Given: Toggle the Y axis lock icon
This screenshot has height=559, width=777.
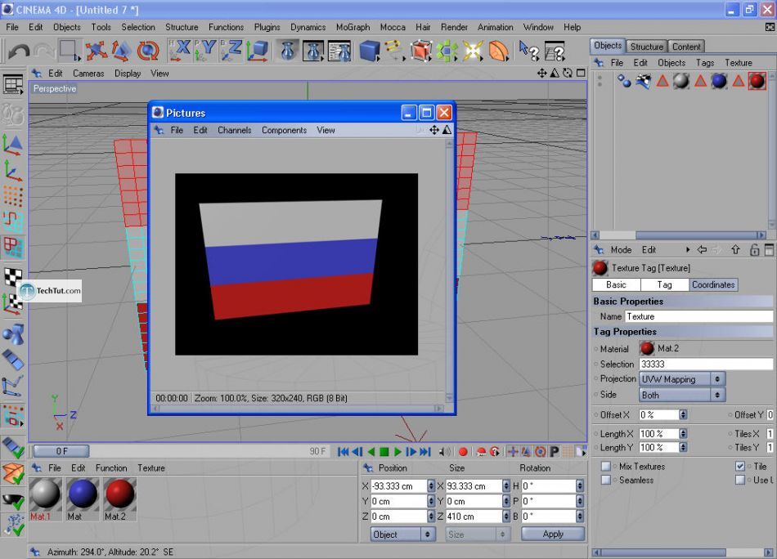Looking at the screenshot, I should point(204,51).
